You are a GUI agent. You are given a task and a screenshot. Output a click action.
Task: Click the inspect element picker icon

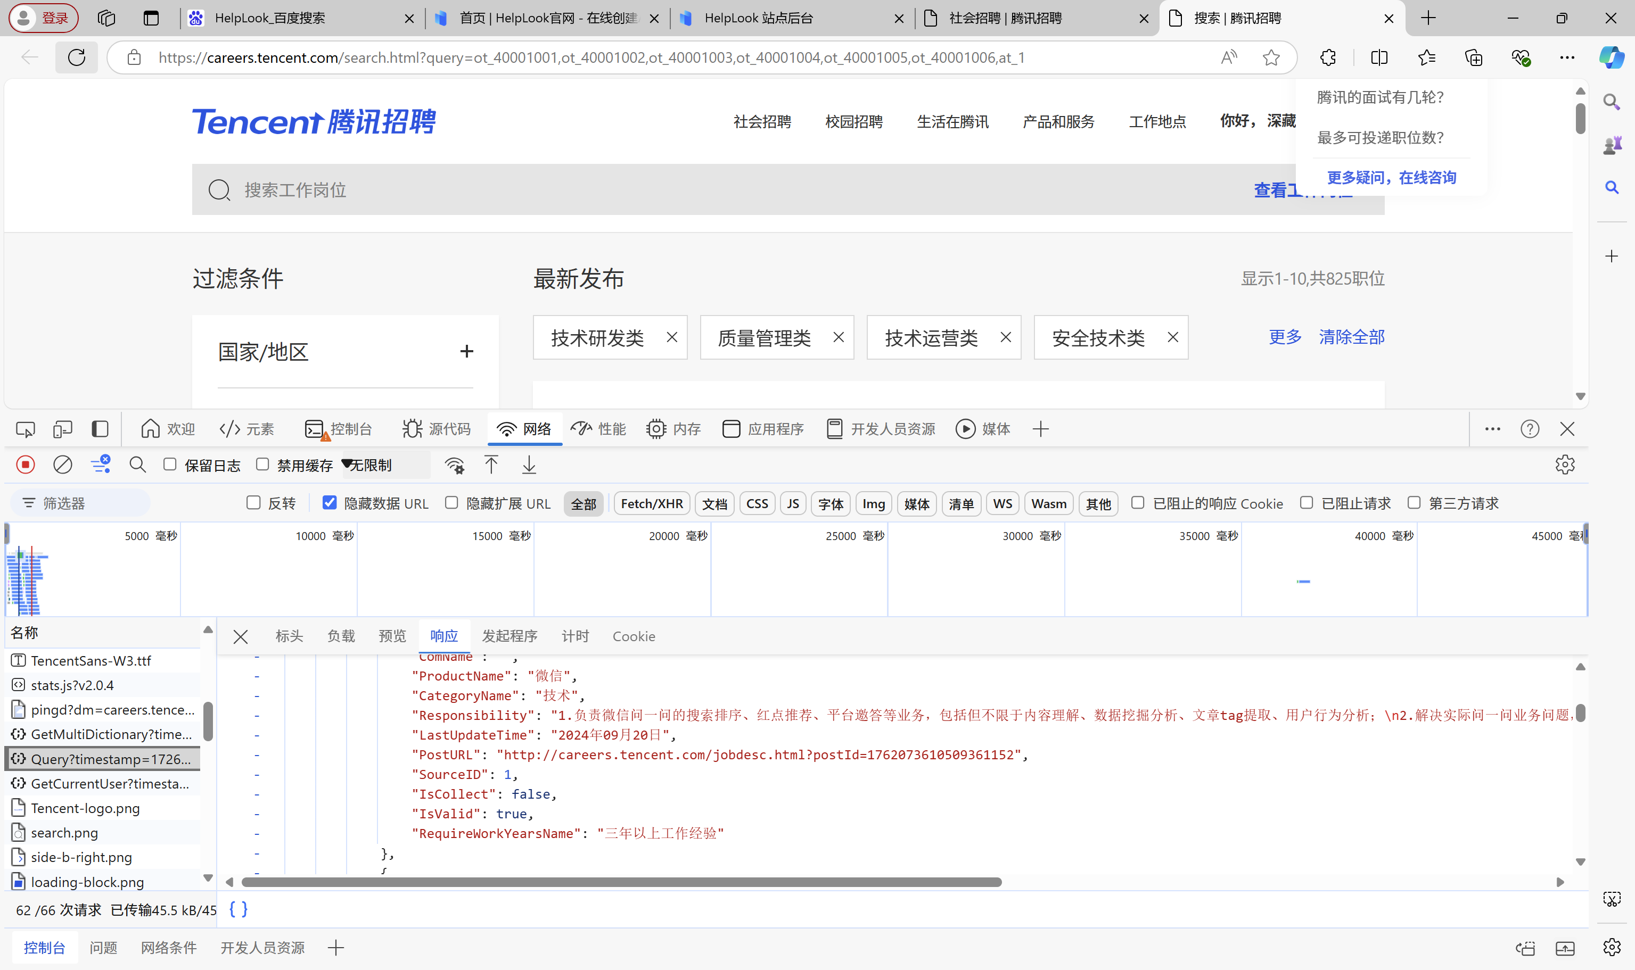[x=26, y=429]
